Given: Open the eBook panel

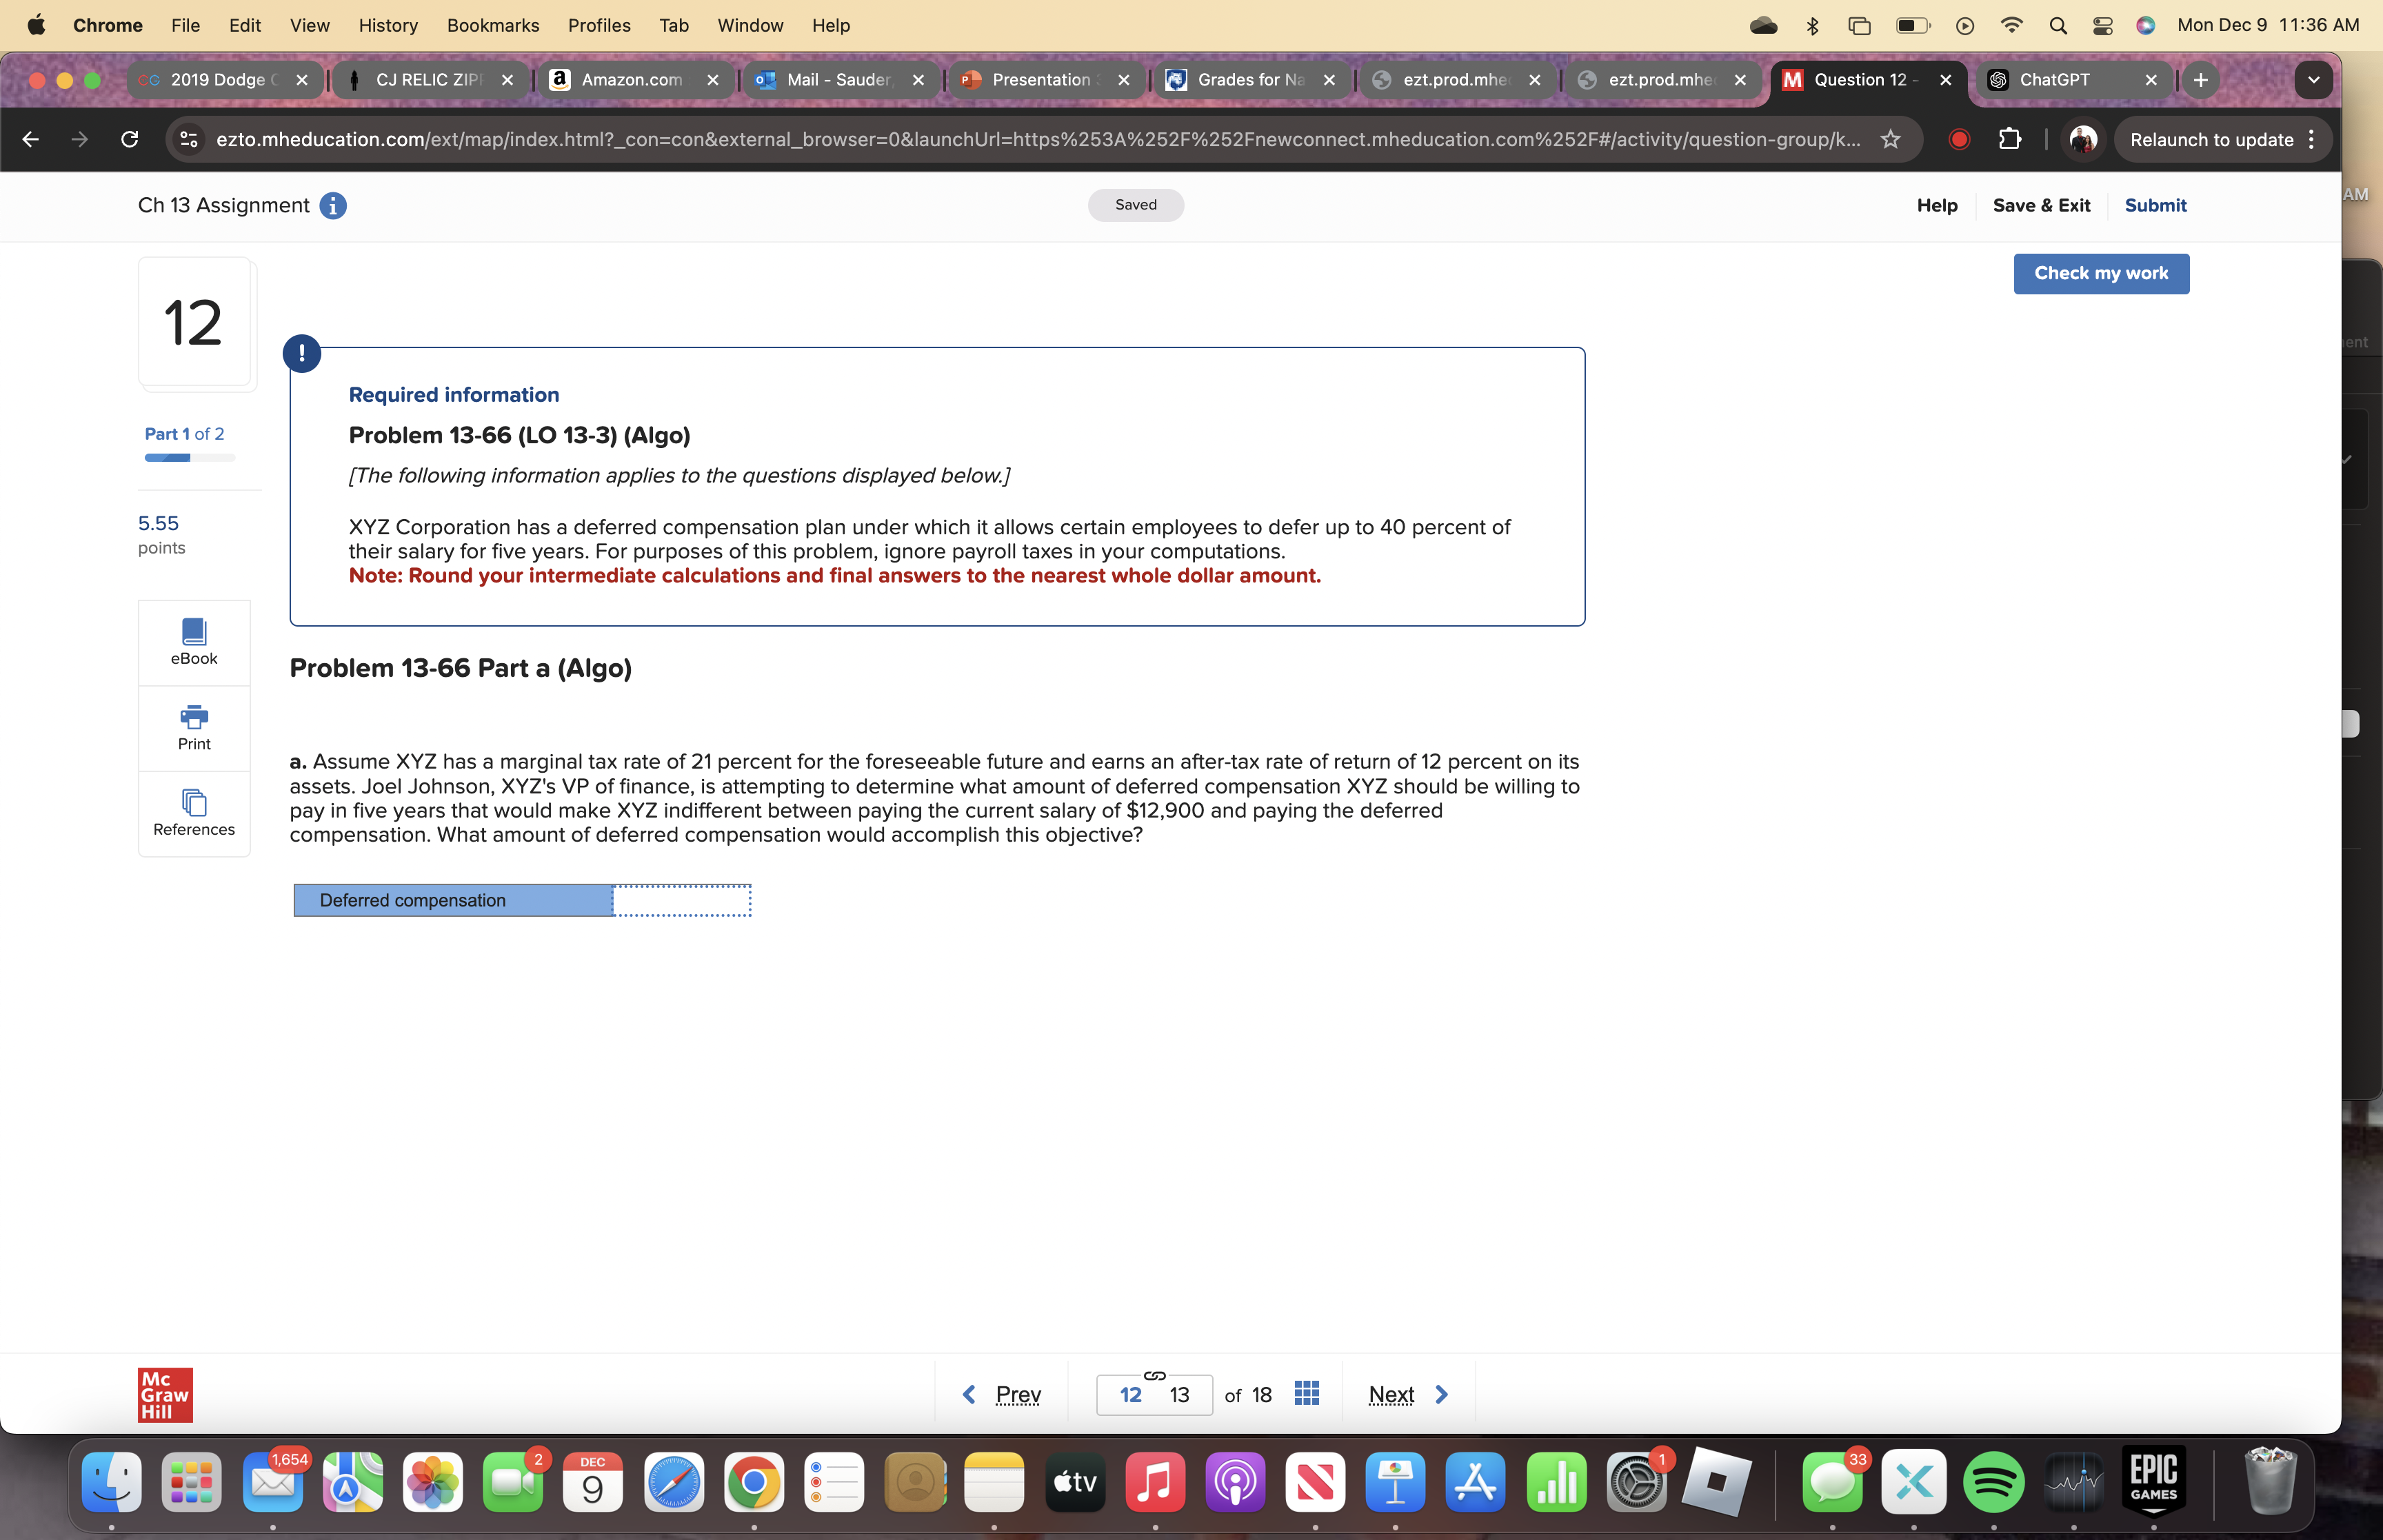Looking at the screenshot, I should pyautogui.click(x=193, y=641).
